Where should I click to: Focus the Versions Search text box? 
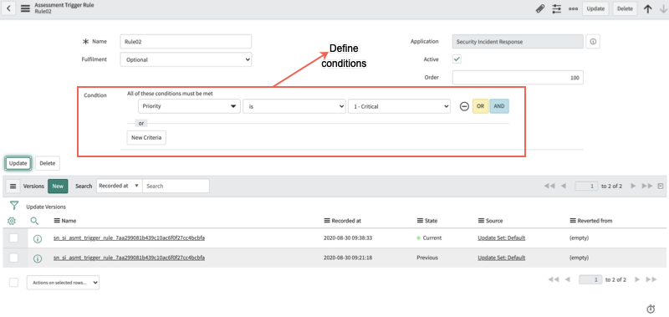176,186
